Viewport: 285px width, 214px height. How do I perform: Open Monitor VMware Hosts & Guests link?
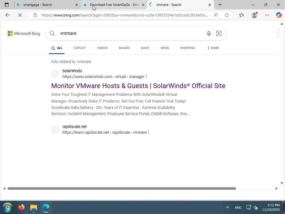tap(138, 86)
